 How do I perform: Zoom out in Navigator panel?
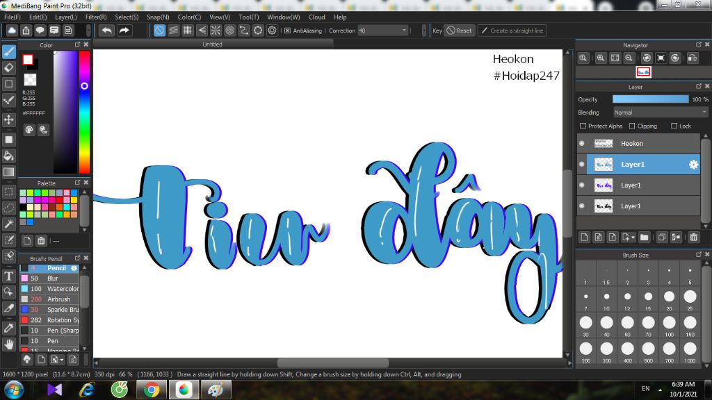629,58
